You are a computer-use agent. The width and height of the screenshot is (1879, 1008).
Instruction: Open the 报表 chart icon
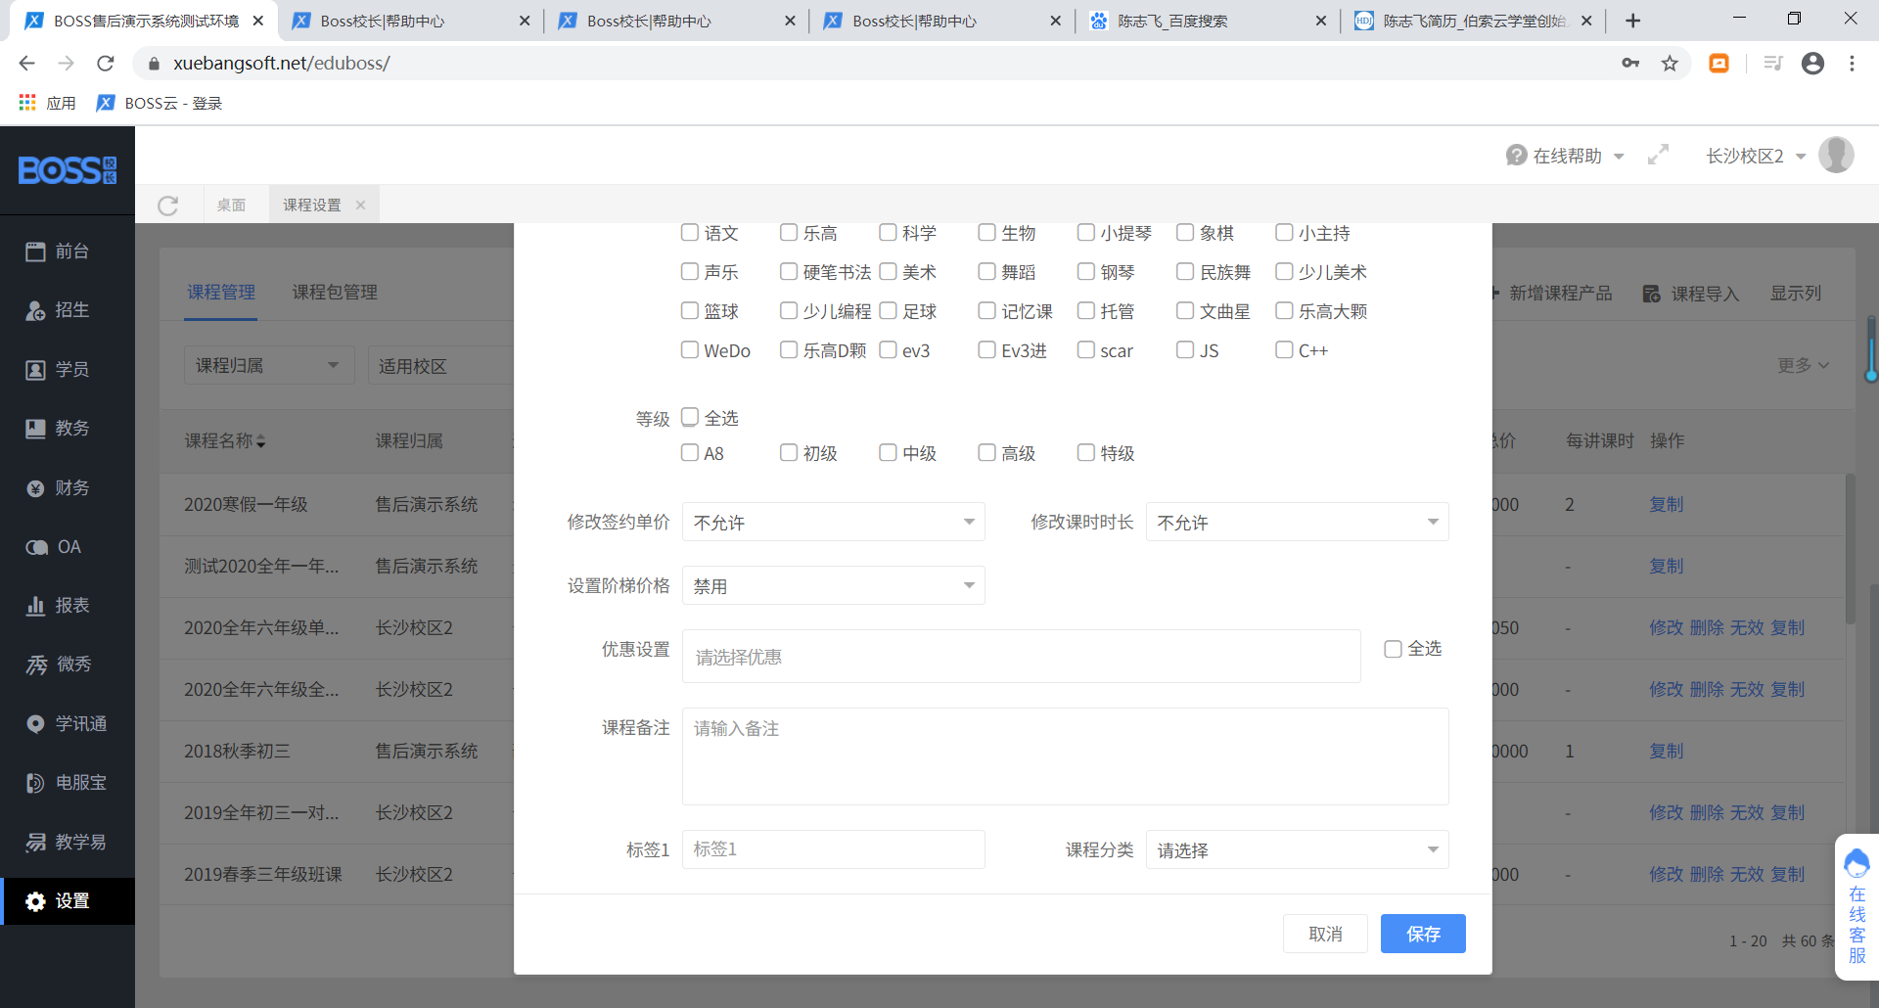pos(35,606)
